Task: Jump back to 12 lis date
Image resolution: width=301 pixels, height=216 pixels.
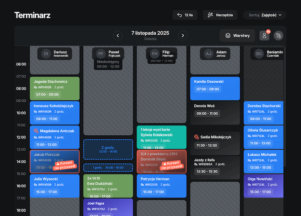Action: click(185, 15)
